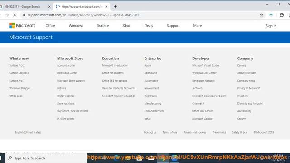Open Deals for students & parents link
290x163 pixels.
(119, 88)
